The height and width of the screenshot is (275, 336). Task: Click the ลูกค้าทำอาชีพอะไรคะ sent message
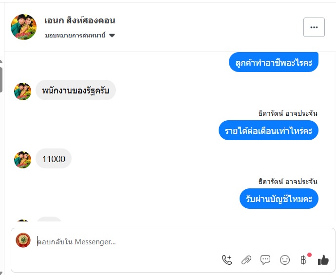click(273, 62)
